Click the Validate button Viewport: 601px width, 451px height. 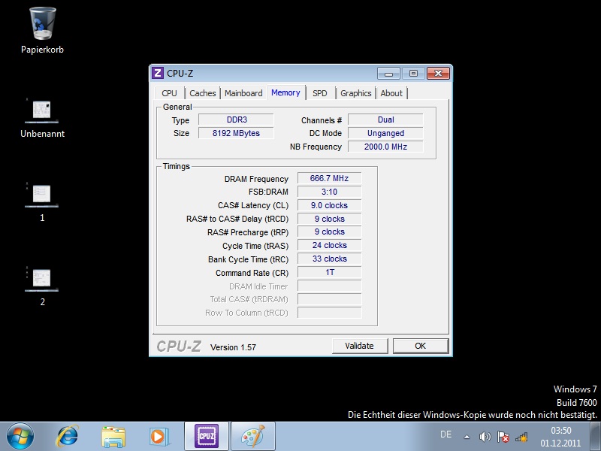[x=360, y=346]
